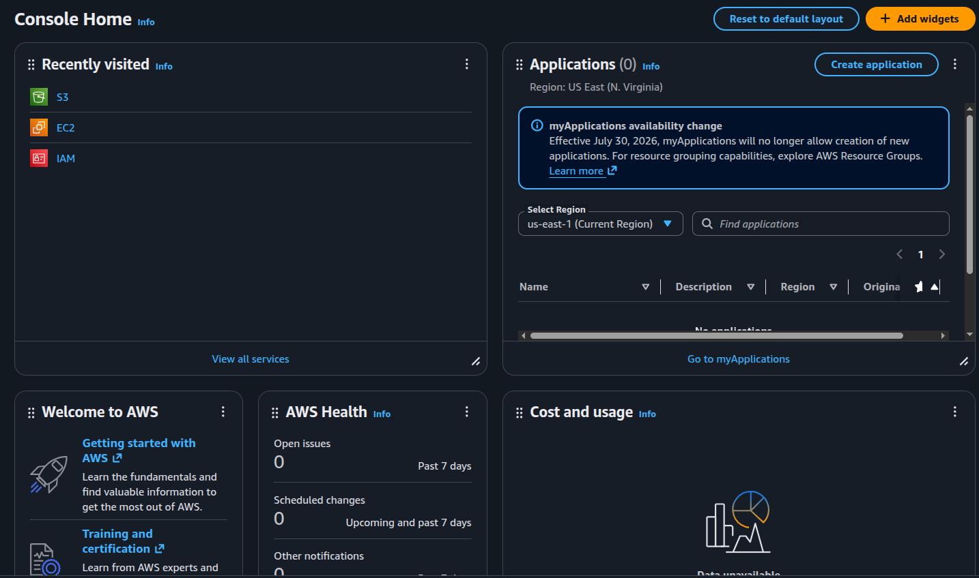The image size is (979, 578).
Task: Open the S3 recently visited link
Action: click(x=62, y=97)
